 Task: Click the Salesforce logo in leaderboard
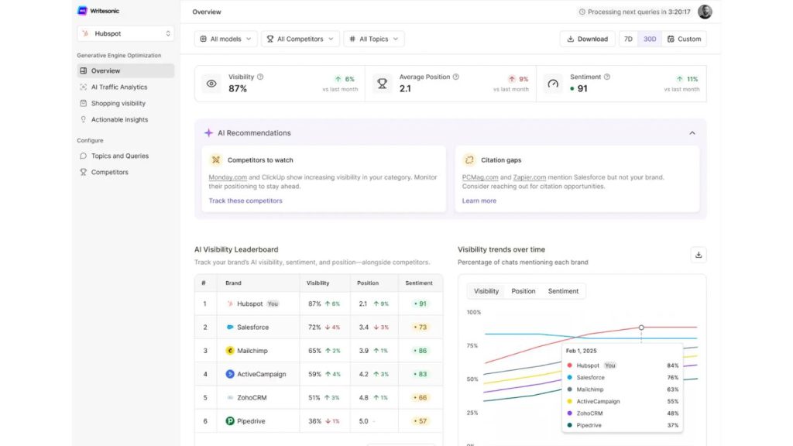pyautogui.click(x=230, y=328)
